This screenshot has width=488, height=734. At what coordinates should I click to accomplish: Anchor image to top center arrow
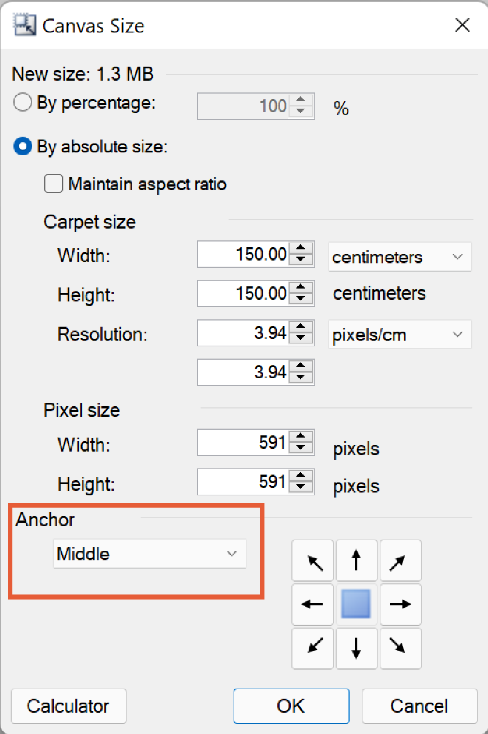pos(356,560)
